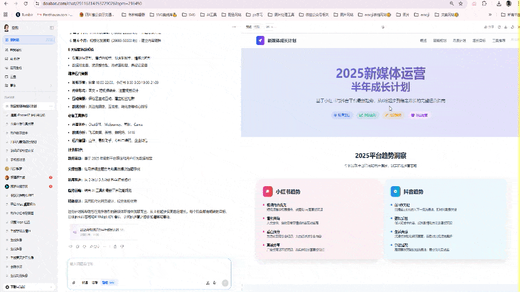Screen dimensions: 520x292
Task: Open the 豆包 profile avatar
Action: tap(6, 28)
